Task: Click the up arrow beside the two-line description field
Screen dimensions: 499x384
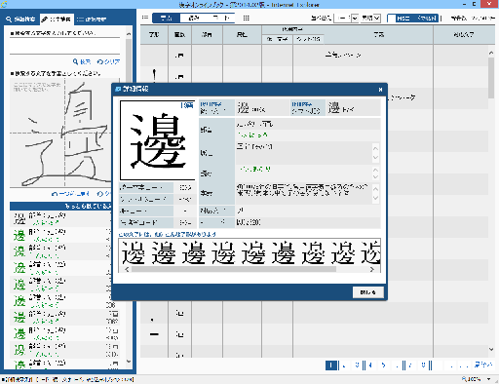Action: pos(375,189)
